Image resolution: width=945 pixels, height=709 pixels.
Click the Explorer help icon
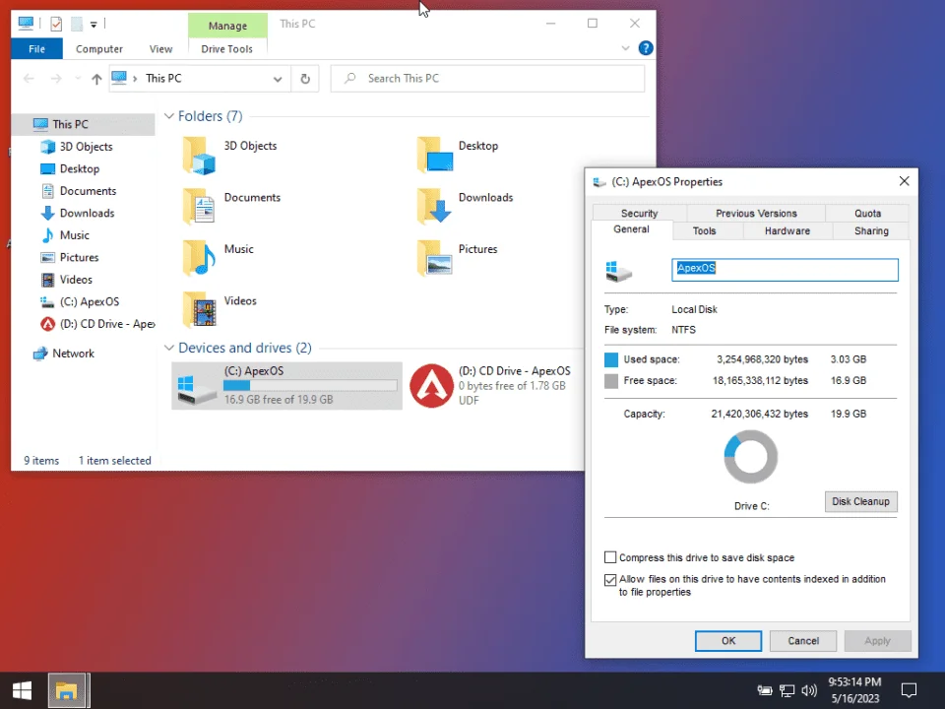tap(646, 48)
